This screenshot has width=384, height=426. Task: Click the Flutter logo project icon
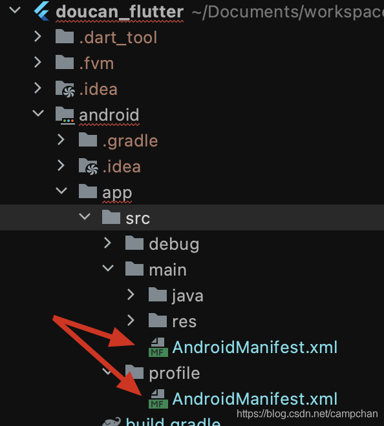(x=41, y=11)
